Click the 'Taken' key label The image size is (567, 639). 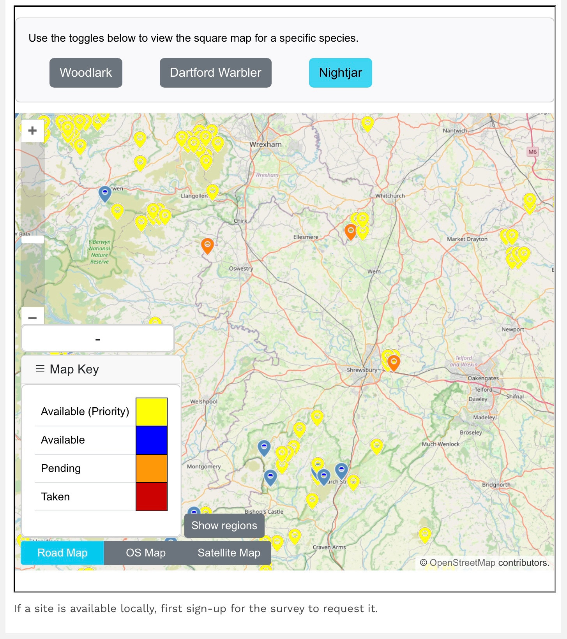click(55, 497)
